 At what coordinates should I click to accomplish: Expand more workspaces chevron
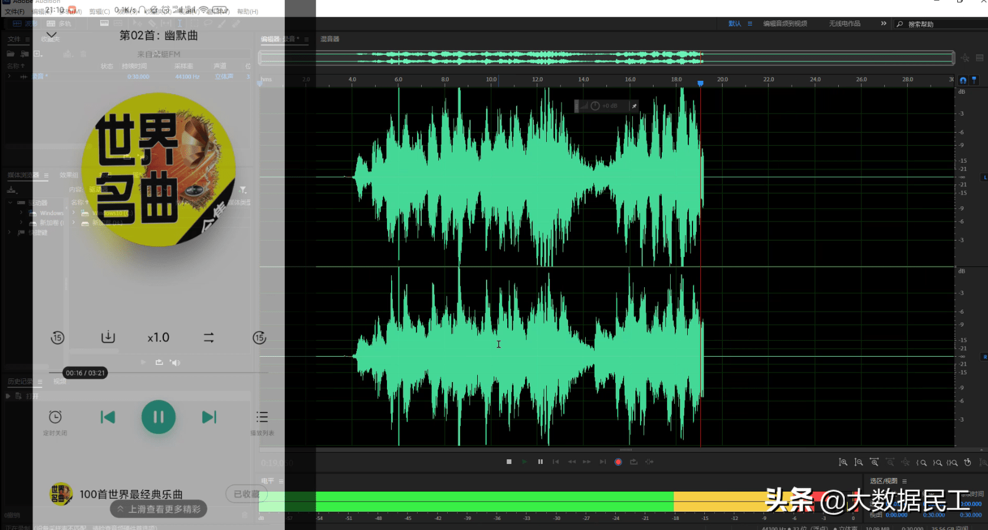point(884,24)
